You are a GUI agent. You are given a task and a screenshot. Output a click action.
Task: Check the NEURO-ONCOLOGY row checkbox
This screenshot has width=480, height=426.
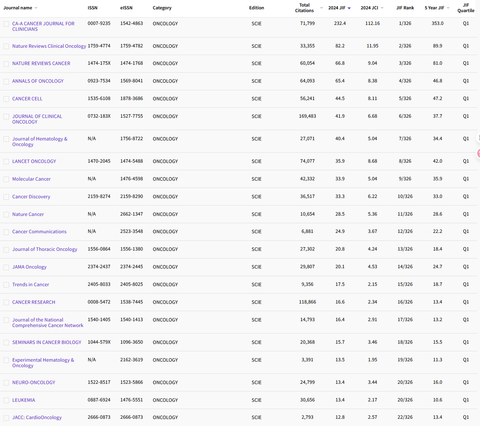click(x=6, y=383)
